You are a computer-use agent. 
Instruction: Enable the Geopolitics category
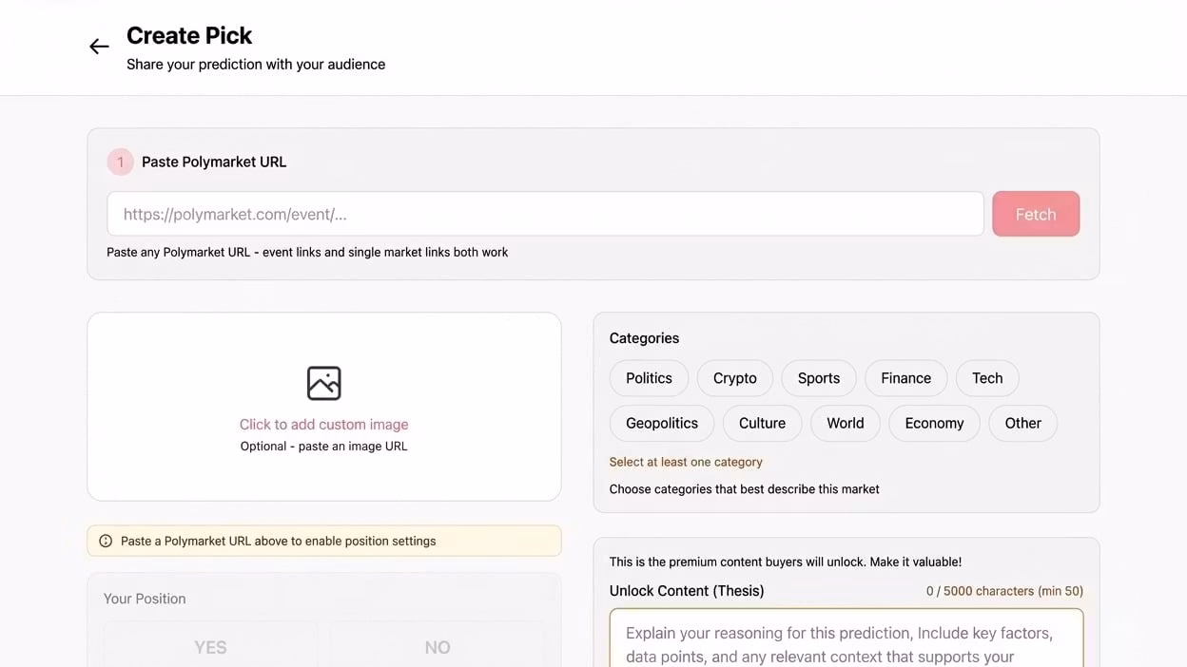tap(661, 423)
